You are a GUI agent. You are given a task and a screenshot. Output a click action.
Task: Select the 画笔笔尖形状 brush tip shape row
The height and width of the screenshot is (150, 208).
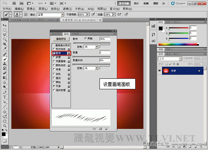61,45
